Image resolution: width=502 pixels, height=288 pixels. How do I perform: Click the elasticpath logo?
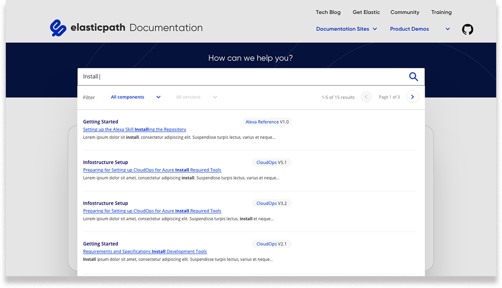(x=88, y=28)
